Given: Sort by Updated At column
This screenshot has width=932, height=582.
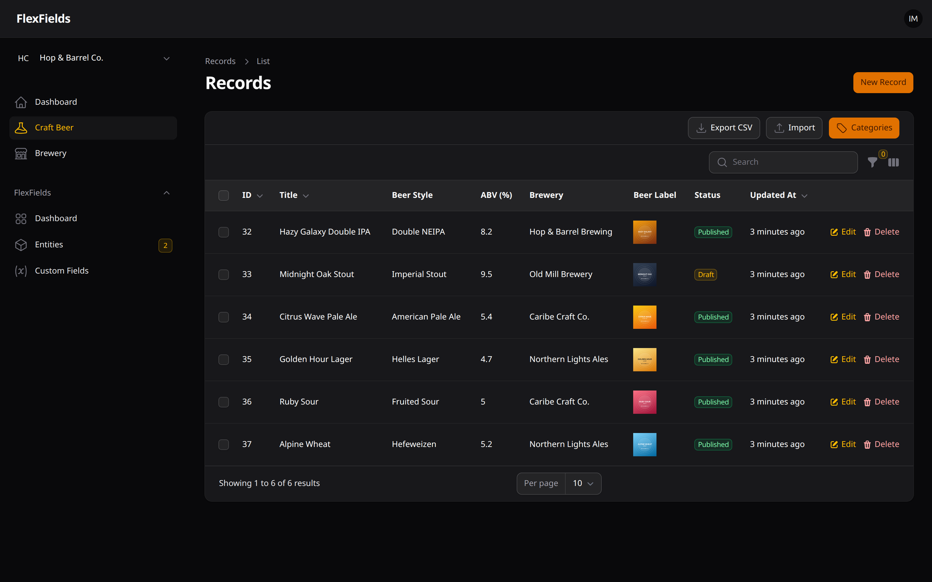Looking at the screenshot, I should click(779, 195).
